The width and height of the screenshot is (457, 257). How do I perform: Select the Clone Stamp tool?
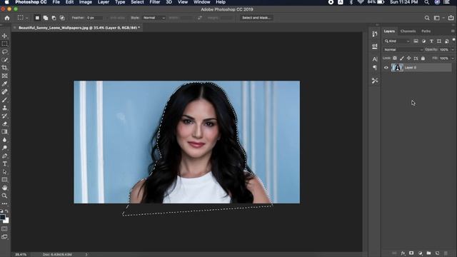[5, 108]
